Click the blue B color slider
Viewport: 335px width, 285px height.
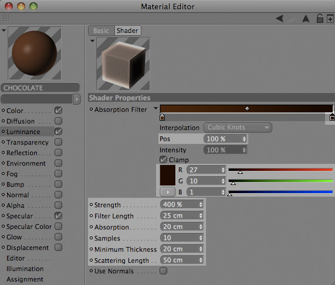[280, 192]
